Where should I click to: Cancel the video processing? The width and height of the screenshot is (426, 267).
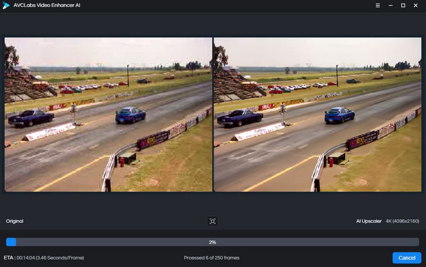pos(407,258)
